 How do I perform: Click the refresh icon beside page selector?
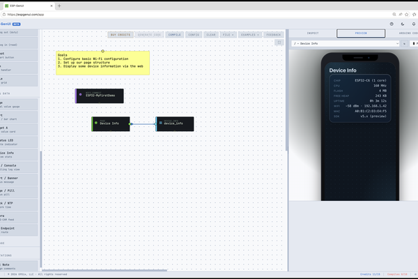tap(404, 43)
